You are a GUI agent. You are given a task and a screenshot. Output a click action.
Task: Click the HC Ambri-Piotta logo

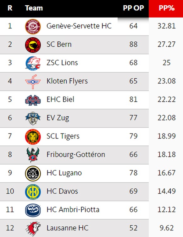point(33,210)
